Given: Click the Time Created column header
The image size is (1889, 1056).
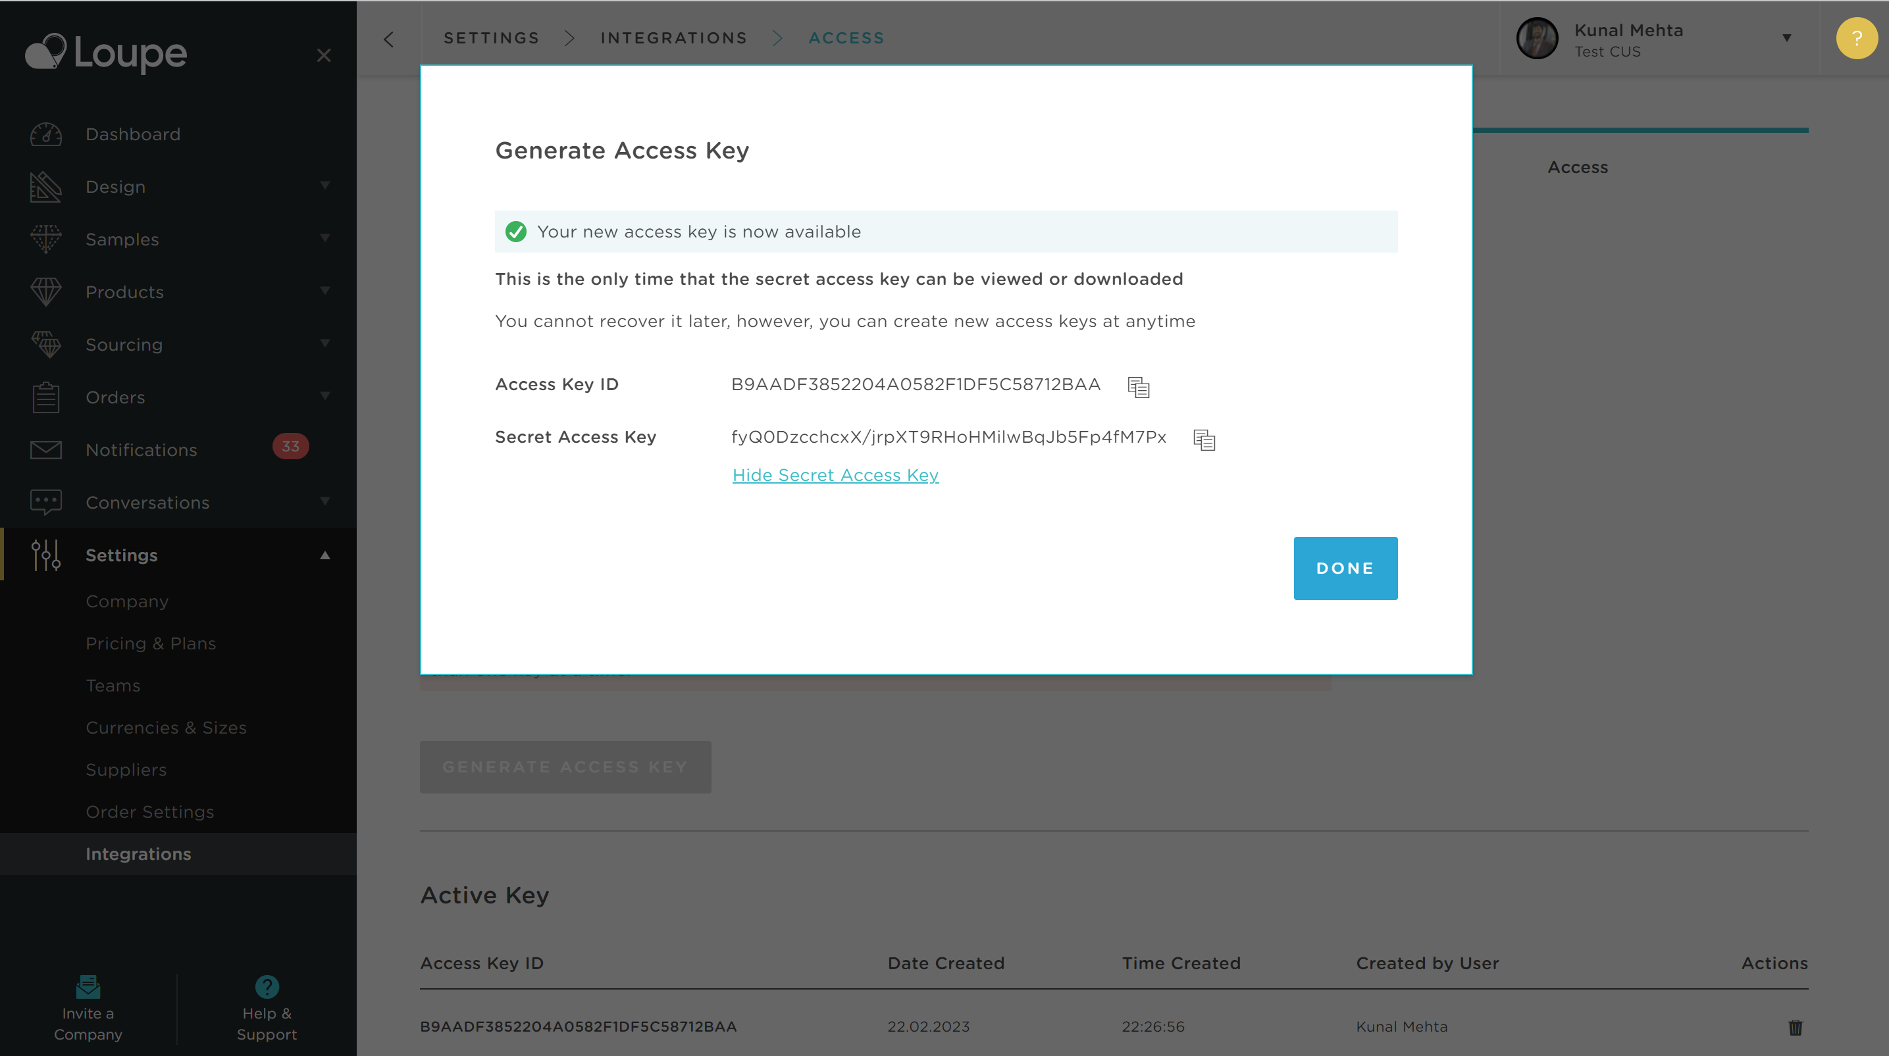Looking at the screenshot, I should click(1181, 963).
